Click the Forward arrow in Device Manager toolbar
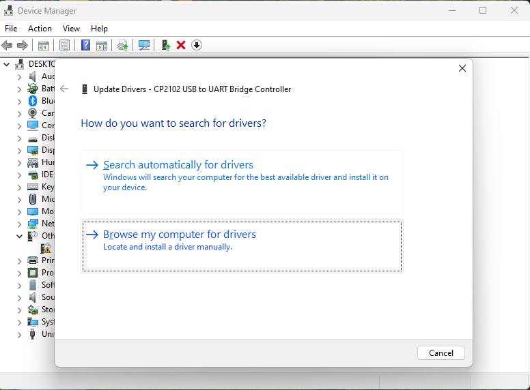The image size is (530, 390). (23, 45)
